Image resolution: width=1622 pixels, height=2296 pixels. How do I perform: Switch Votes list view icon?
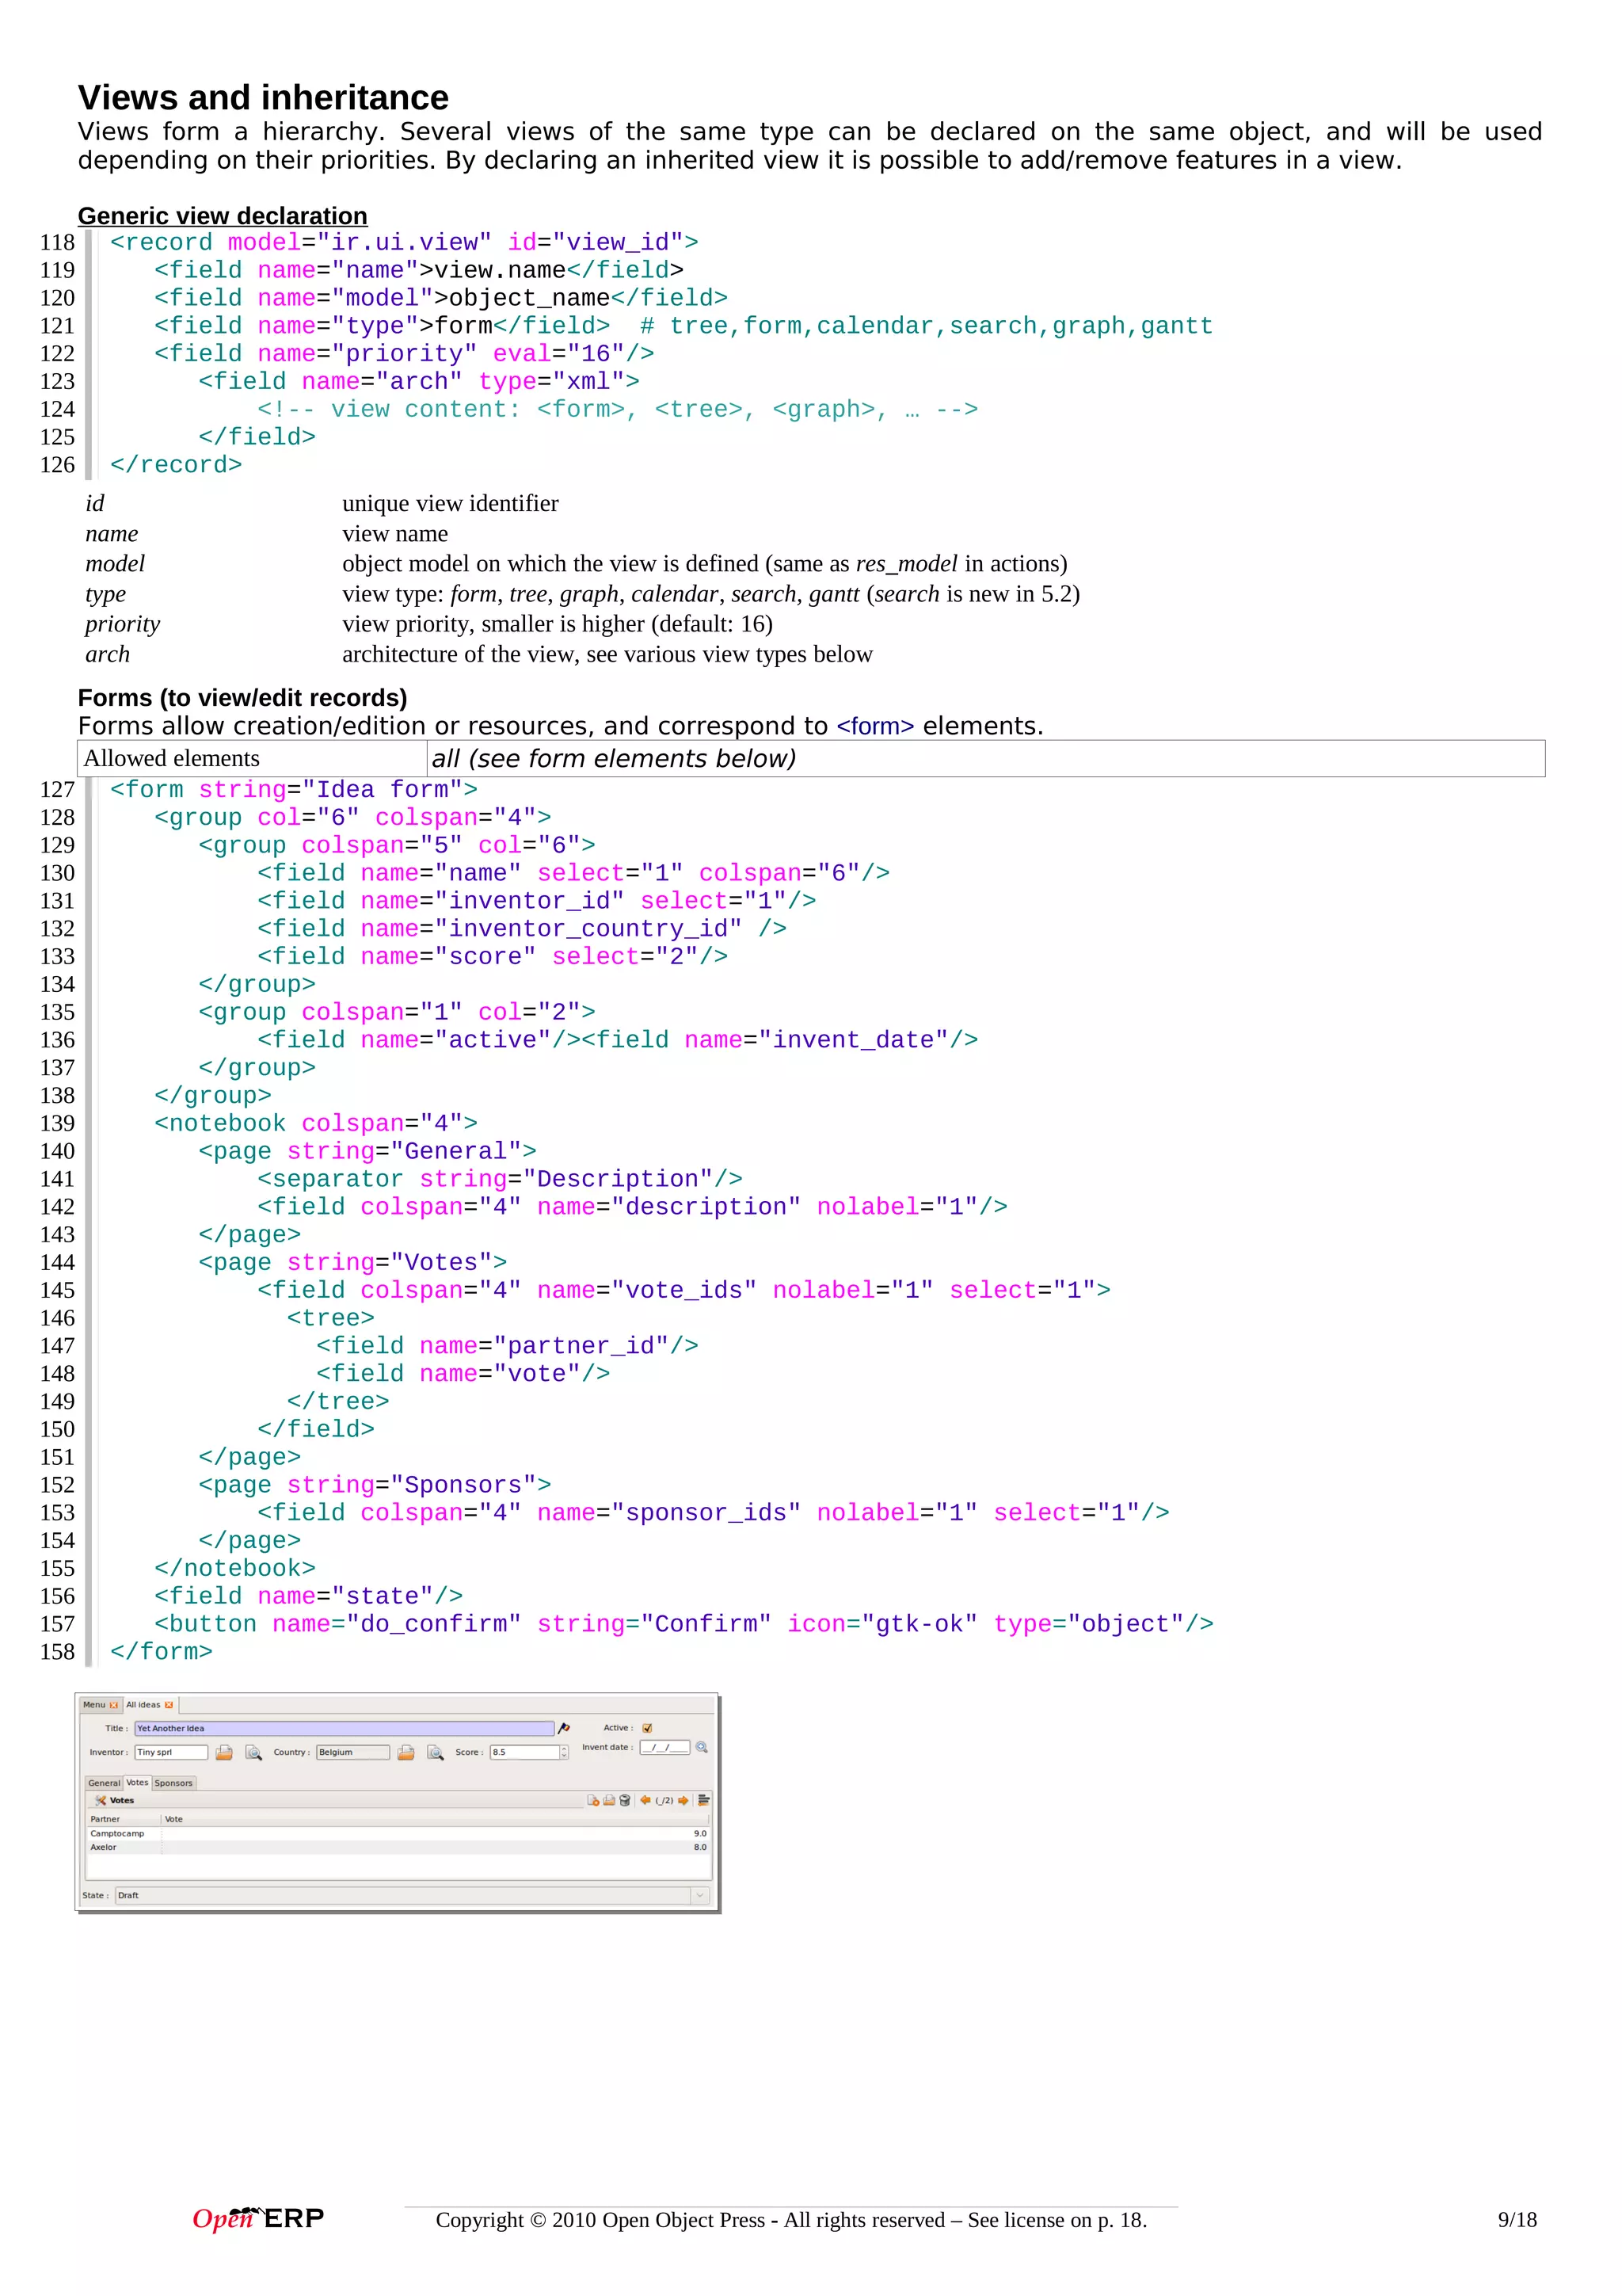(x=703, y=1800)
